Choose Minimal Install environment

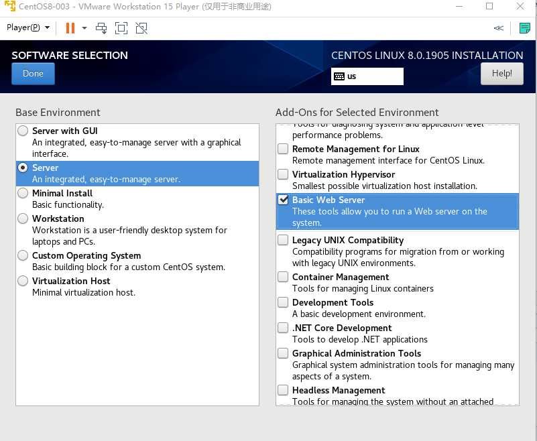[x=23, y=193]
